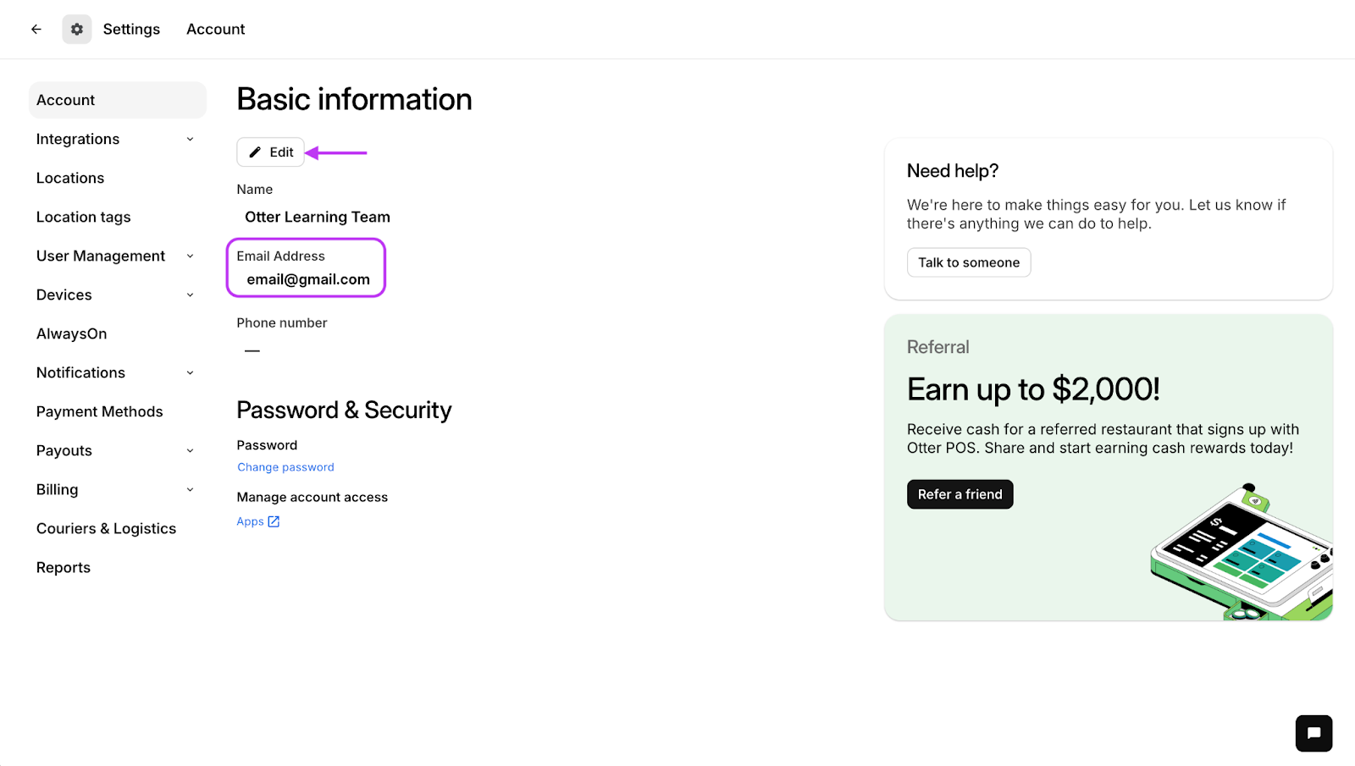Click the back arrow icon

[36, 29]
